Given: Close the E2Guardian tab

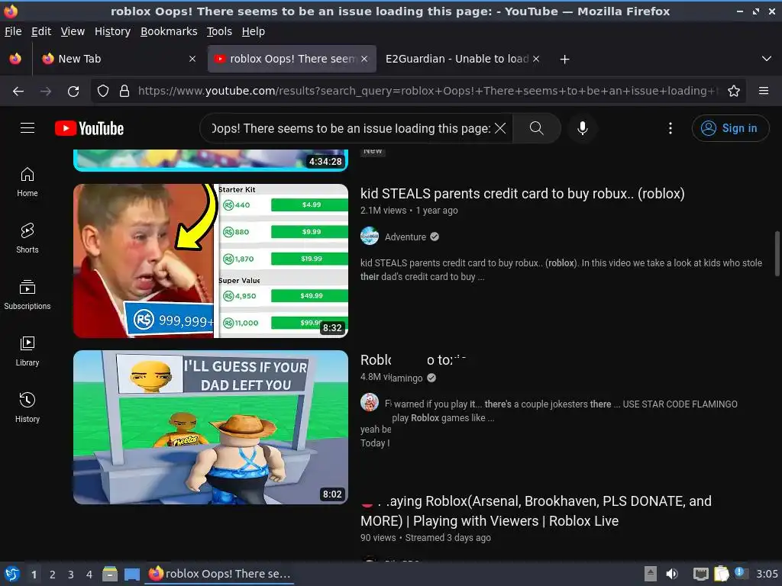Looking at the screenshot, I should coord(536,59).
